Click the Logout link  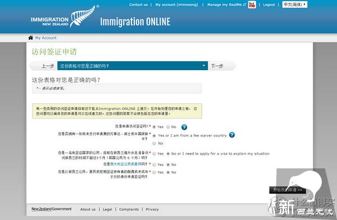(x=269, y=4)
